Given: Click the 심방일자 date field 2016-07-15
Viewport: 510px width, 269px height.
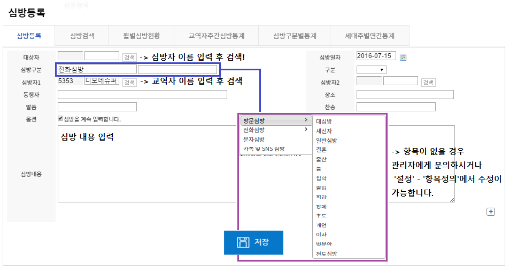Looking at the screenshot, I should click(376, 56).
